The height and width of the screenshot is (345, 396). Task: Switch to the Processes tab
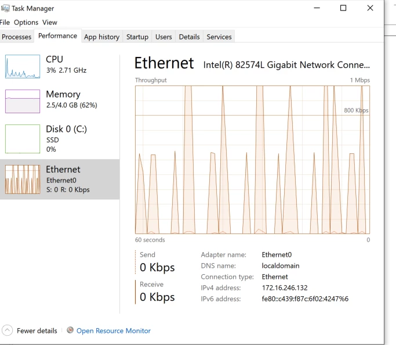[17, 37]
